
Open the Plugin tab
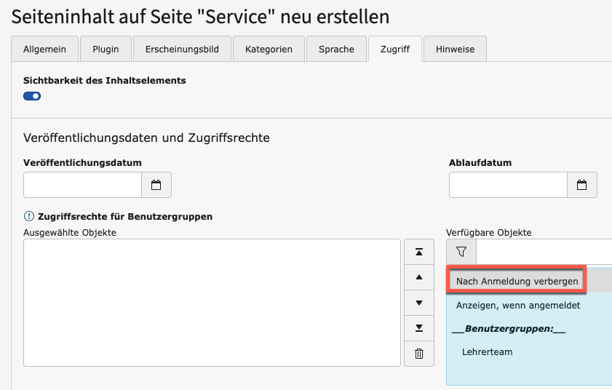point(106,49)
